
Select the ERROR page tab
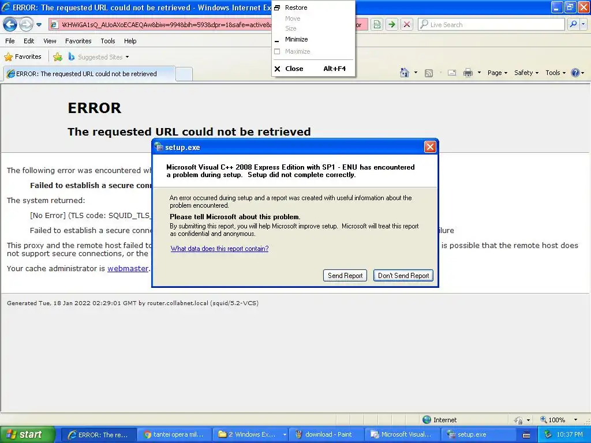pyautogui.click(x=89, y=74)
